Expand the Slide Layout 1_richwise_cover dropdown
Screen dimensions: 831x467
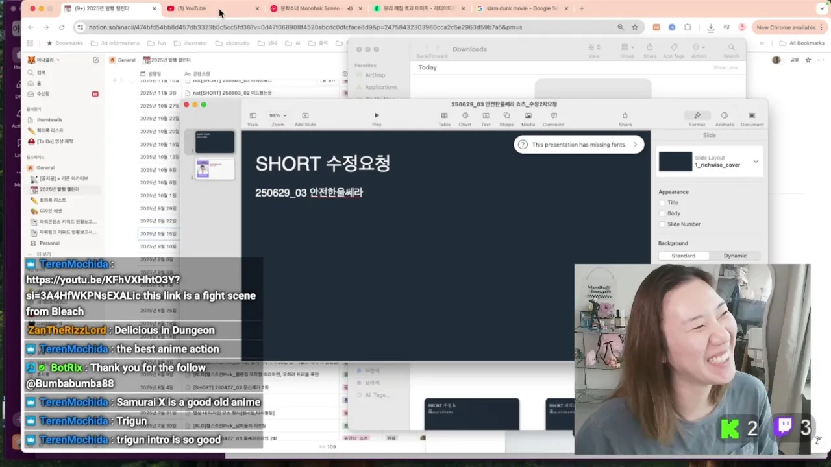point(756,162)
